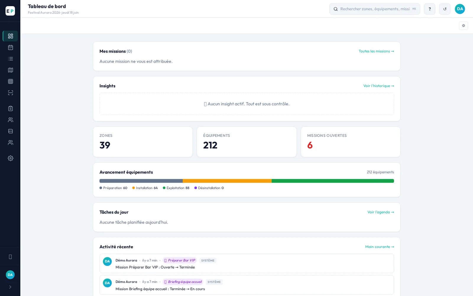Open the DA user avatar menu

point(460,9)
